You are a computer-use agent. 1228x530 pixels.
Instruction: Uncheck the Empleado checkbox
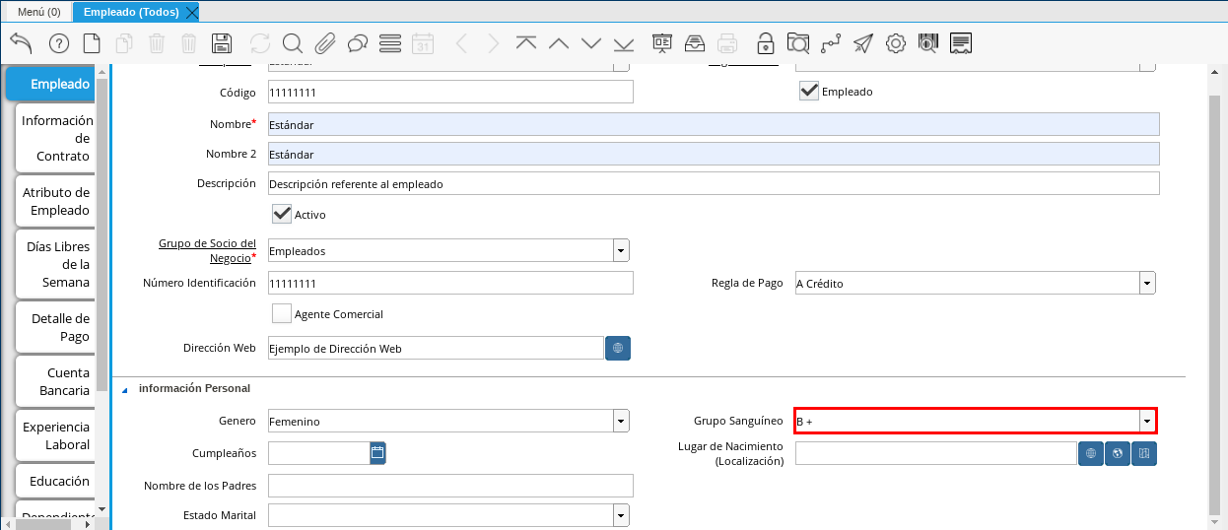pyautogui.click(x=809, y=91)
